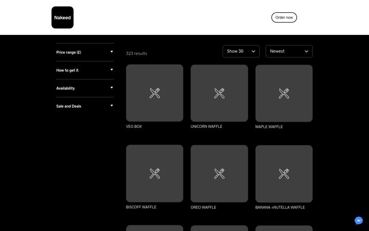This screenshot has height=231, width=369.
Task: Open the Newest sort dropdown
Action: click(x=289, y=51)
